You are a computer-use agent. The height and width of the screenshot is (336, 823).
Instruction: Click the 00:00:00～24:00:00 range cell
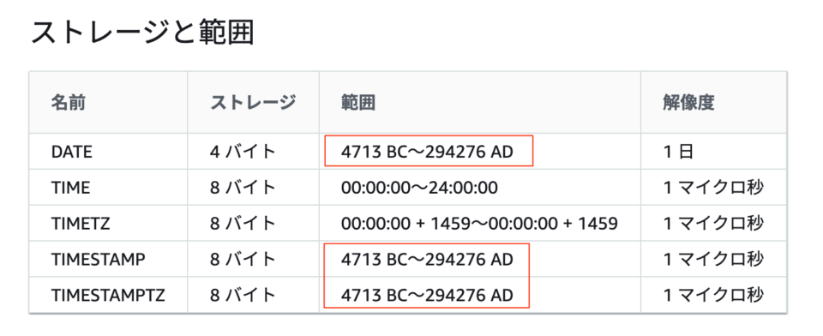pos(419,188)
